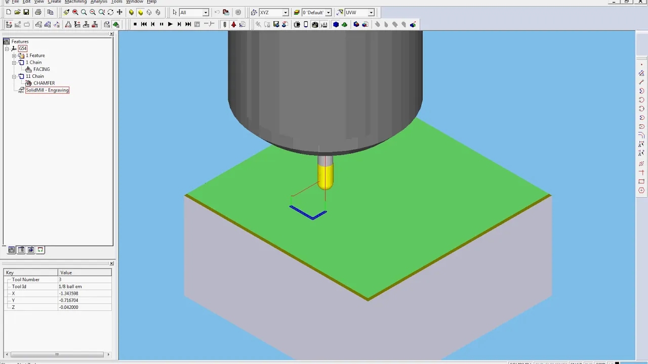Open the View menu

pos(39,2)
